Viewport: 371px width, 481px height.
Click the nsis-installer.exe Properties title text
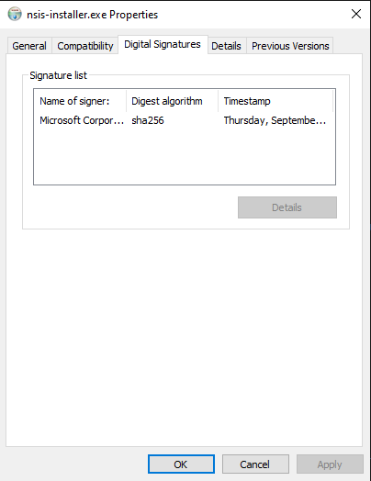pyautogui.click(x=93, y=15)
